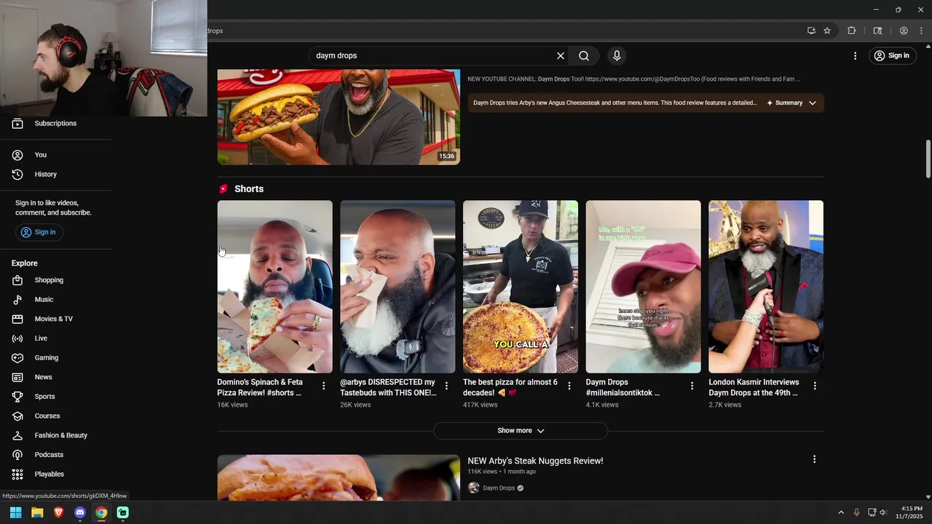Show hidden system tray icons
Screen dimensions: 932x524
click(841, 512)
